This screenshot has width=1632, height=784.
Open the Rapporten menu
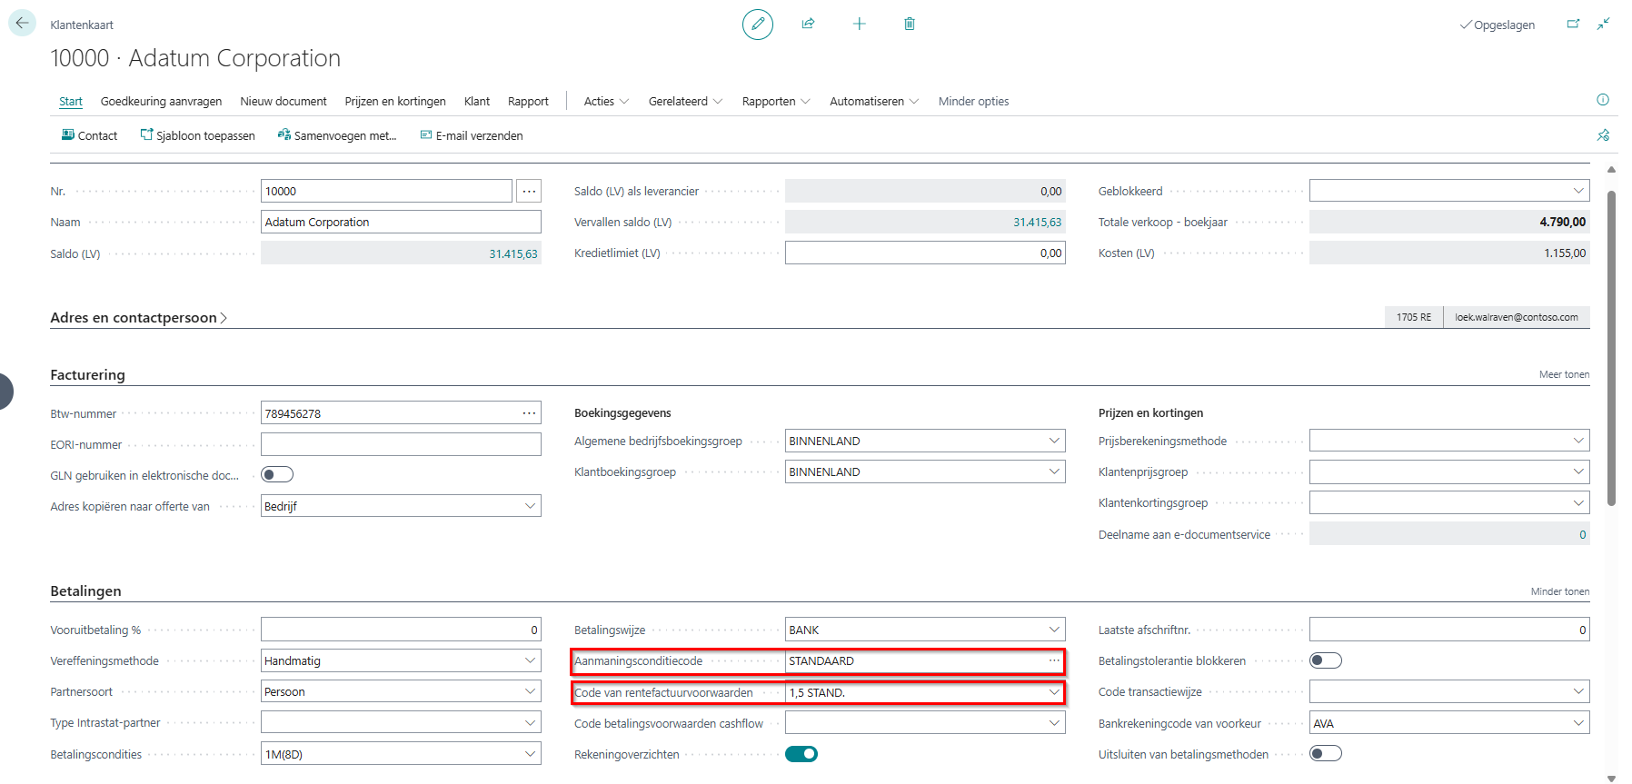[776, 101]
